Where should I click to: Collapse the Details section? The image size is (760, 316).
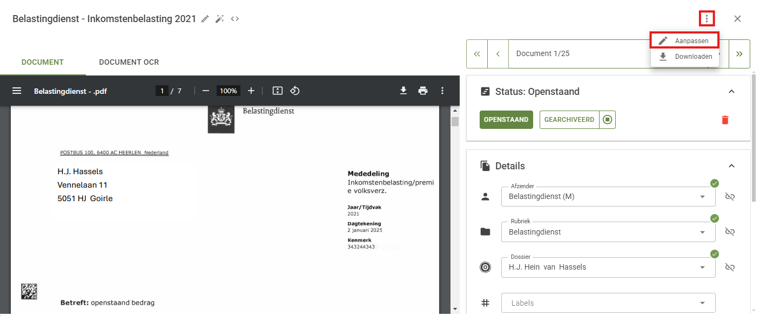(731, 166)
